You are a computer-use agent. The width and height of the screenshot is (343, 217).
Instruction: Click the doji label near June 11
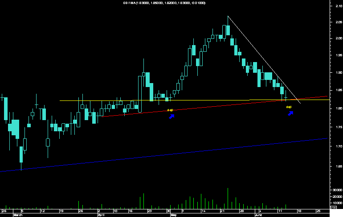[x=289, y=107]
